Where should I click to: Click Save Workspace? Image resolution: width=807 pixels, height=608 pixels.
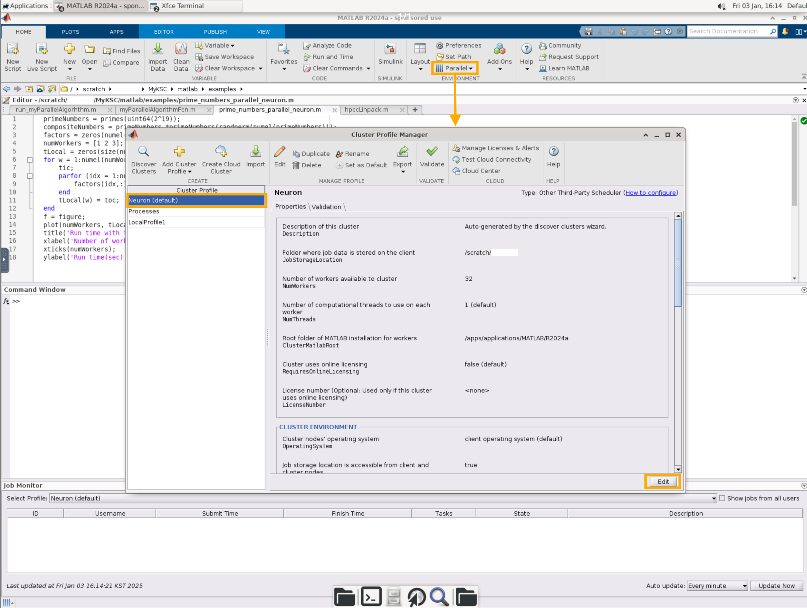click(x=224, y=57)
